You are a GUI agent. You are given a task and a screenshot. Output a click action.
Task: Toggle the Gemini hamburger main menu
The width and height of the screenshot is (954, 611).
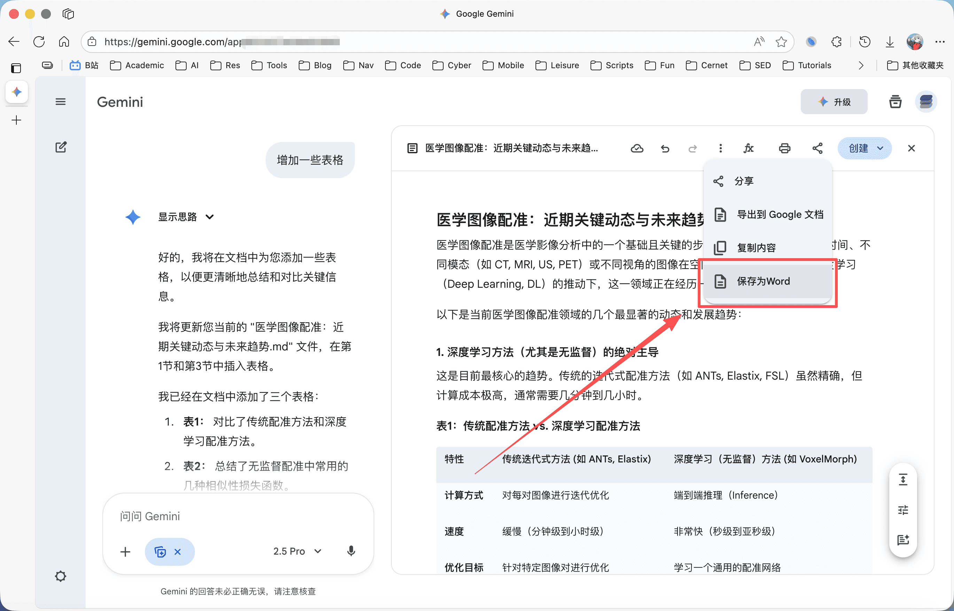pos(60,102)
